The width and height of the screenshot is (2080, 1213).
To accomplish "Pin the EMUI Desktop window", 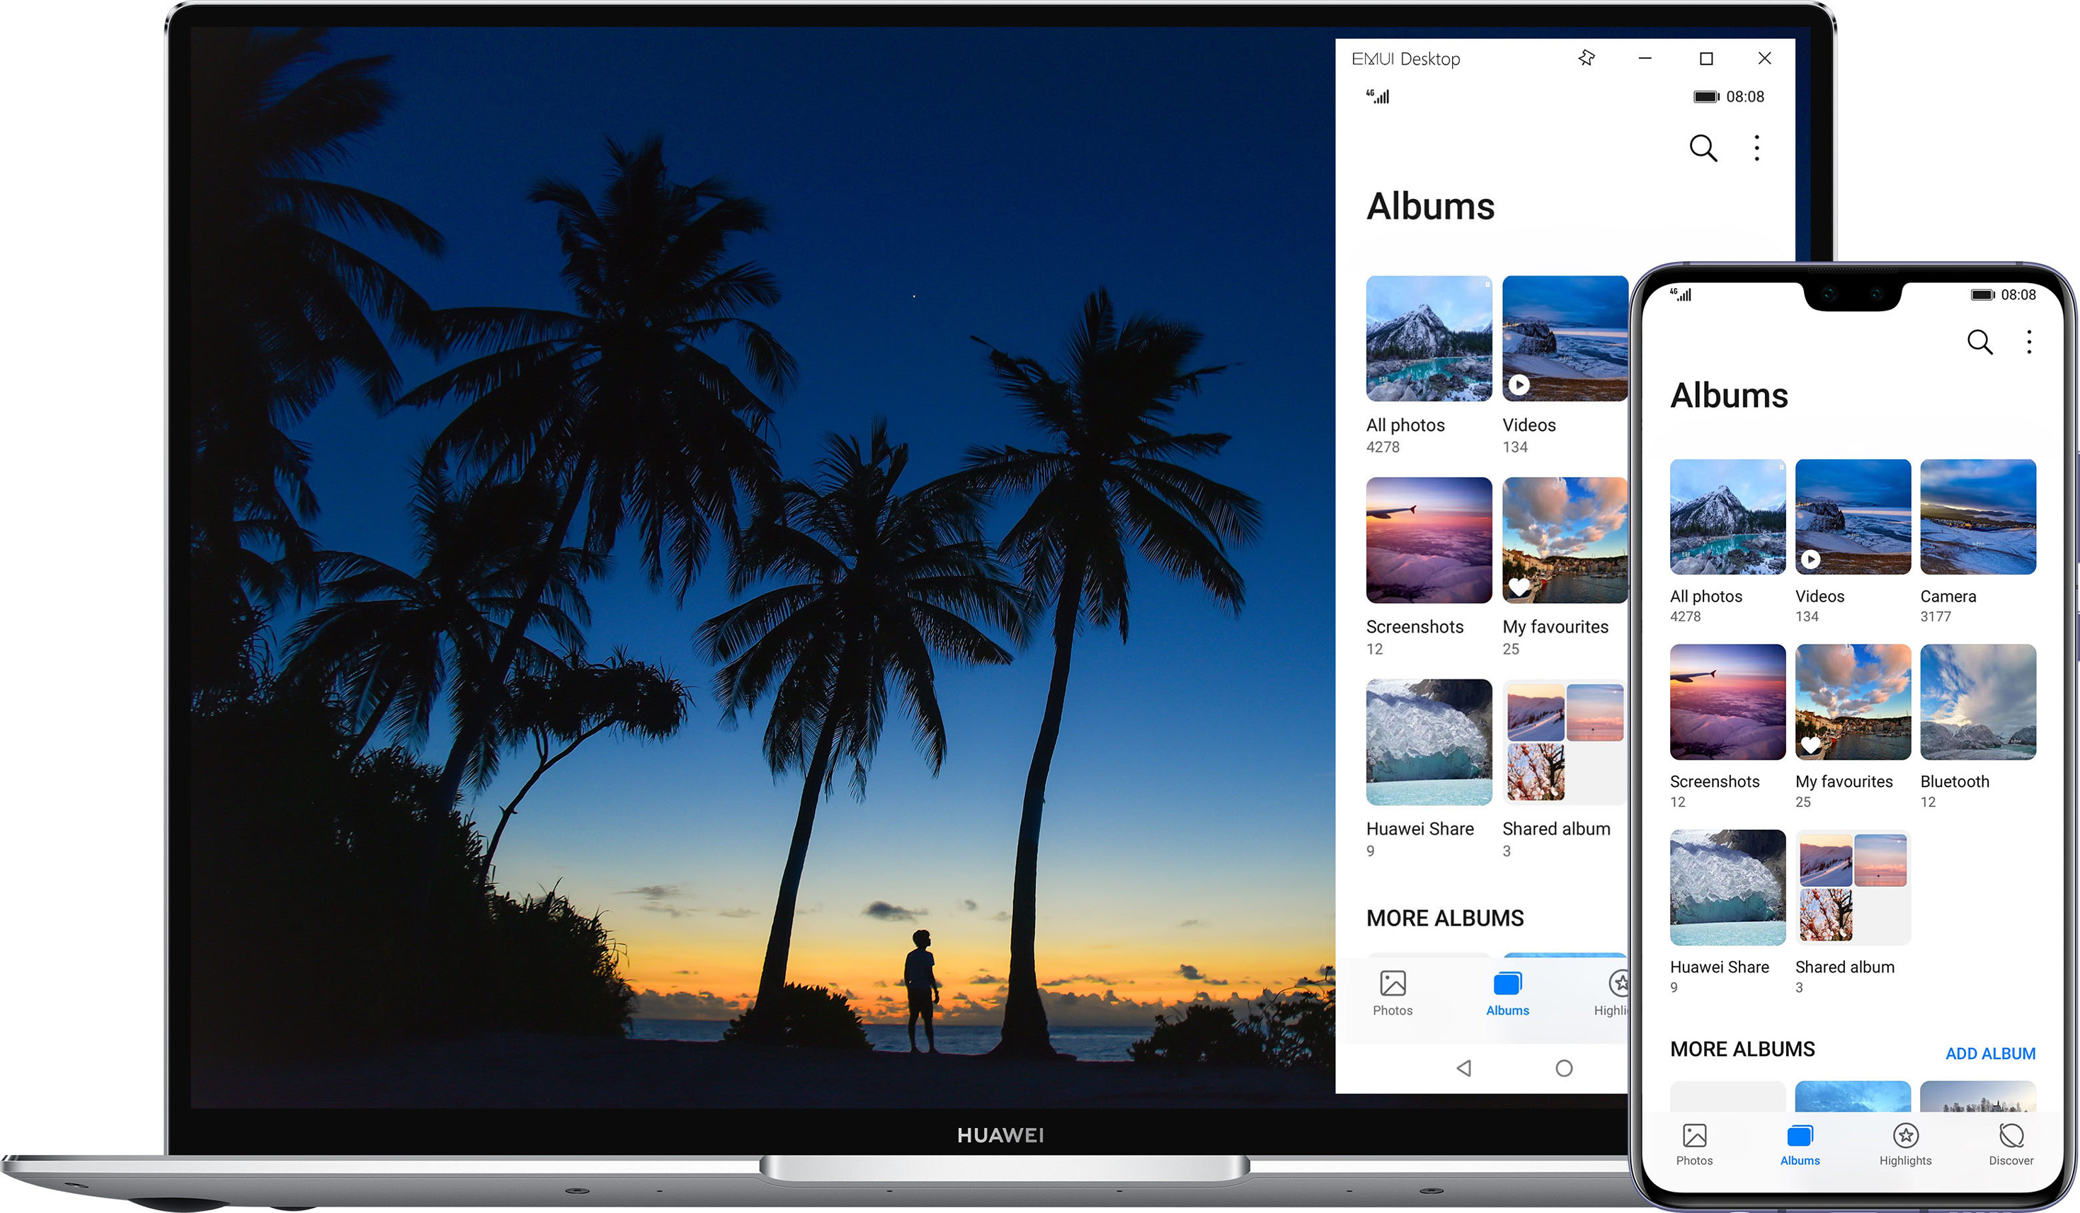I will coord(1586,59).
